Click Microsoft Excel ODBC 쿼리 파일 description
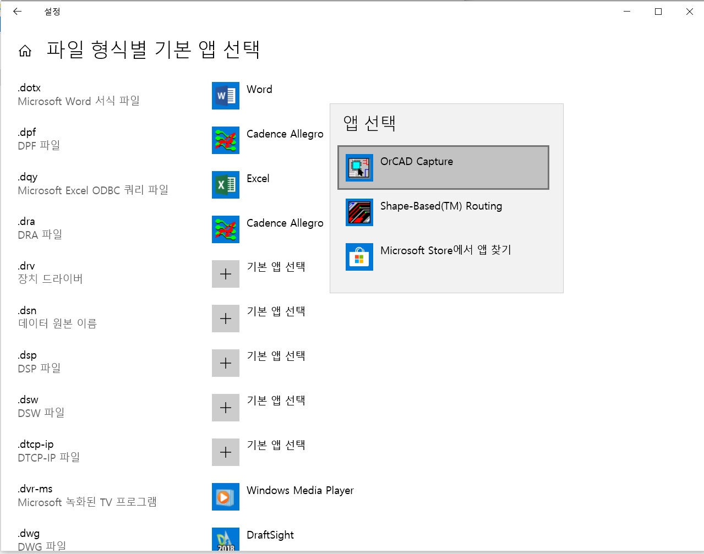Viewport: 704px width, 554px height. click(93, 190)
